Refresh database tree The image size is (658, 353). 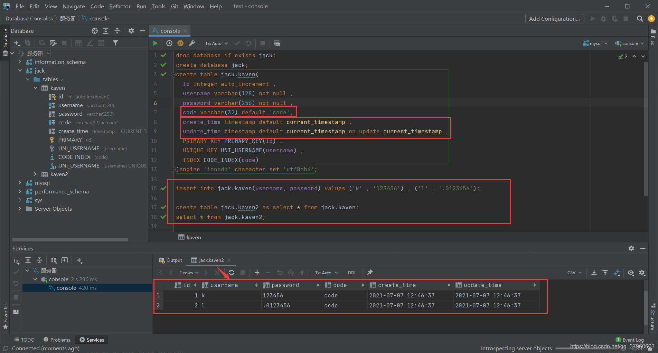(x=42, y=43)
